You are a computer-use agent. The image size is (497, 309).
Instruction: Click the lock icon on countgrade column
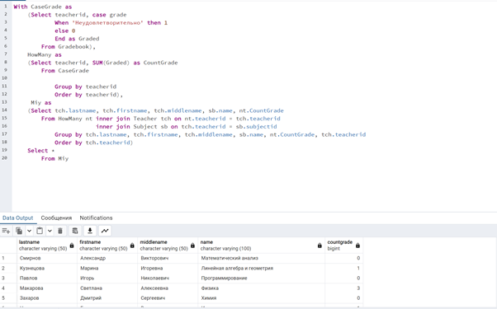357,246
